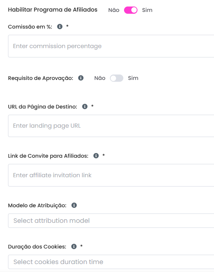Click the Modelo de Atribuição label
This screenshot has height=272, width=214.
[37, 205]
